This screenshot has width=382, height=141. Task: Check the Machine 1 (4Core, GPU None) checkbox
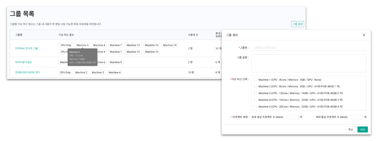(255, 80)
